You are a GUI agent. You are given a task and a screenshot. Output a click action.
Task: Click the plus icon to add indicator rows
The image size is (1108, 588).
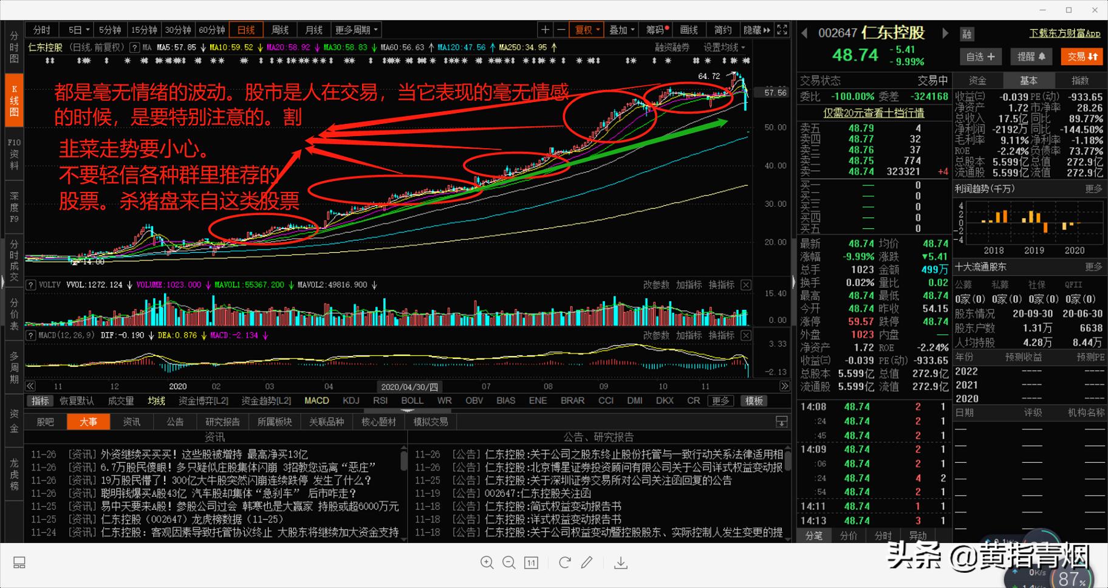545,29
